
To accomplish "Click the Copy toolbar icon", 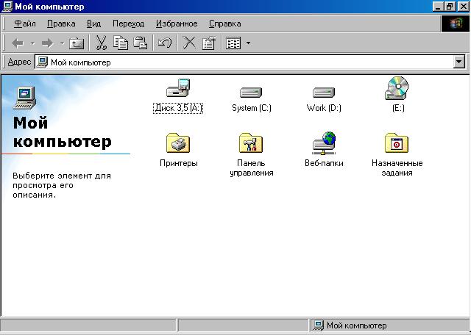I will tap(121, 43).
